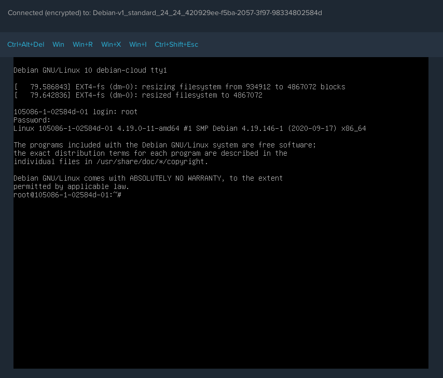This screenshot has height=378, width=443.
Task: Send the Win+X shortcut
Action: pos(111,45)
